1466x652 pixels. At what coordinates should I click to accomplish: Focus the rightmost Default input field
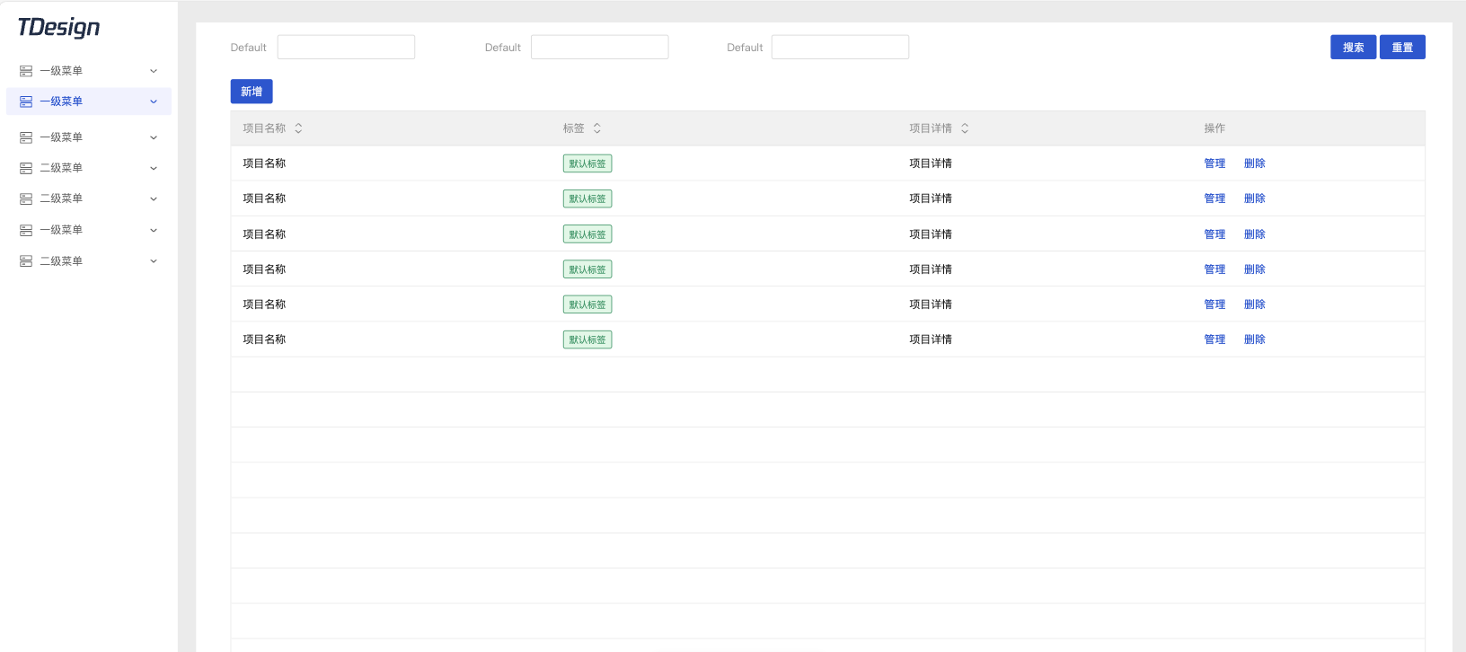840,48
